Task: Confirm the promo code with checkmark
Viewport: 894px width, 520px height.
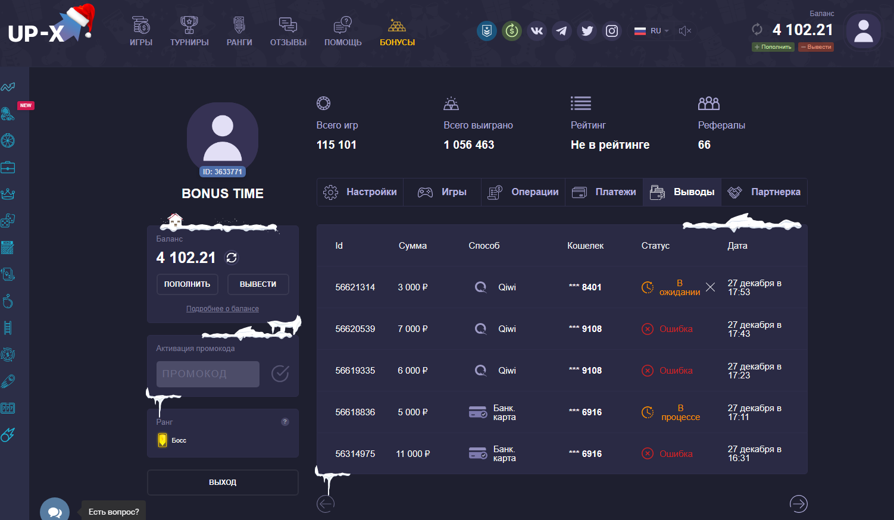Action: pos(280,374)
